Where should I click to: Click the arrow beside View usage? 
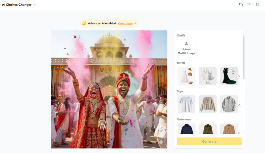[x=135, y=23]
